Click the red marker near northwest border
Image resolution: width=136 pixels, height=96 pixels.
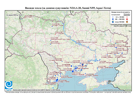point(25,18)
